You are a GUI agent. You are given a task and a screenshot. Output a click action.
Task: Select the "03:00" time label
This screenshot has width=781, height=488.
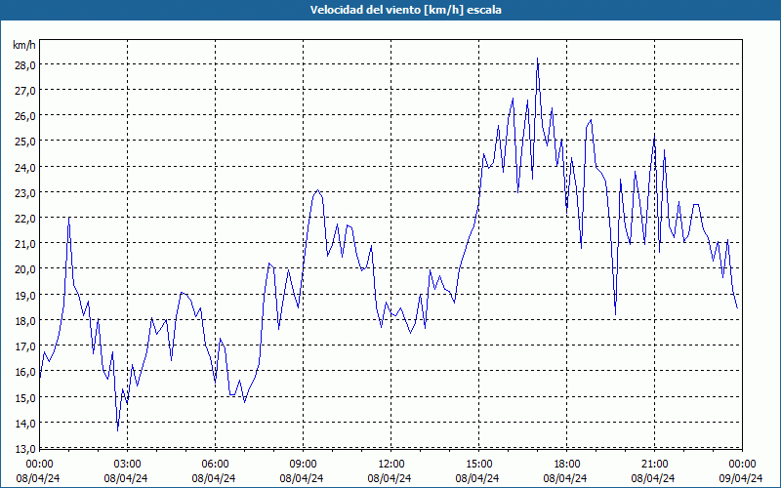click(x=128, y=465)
